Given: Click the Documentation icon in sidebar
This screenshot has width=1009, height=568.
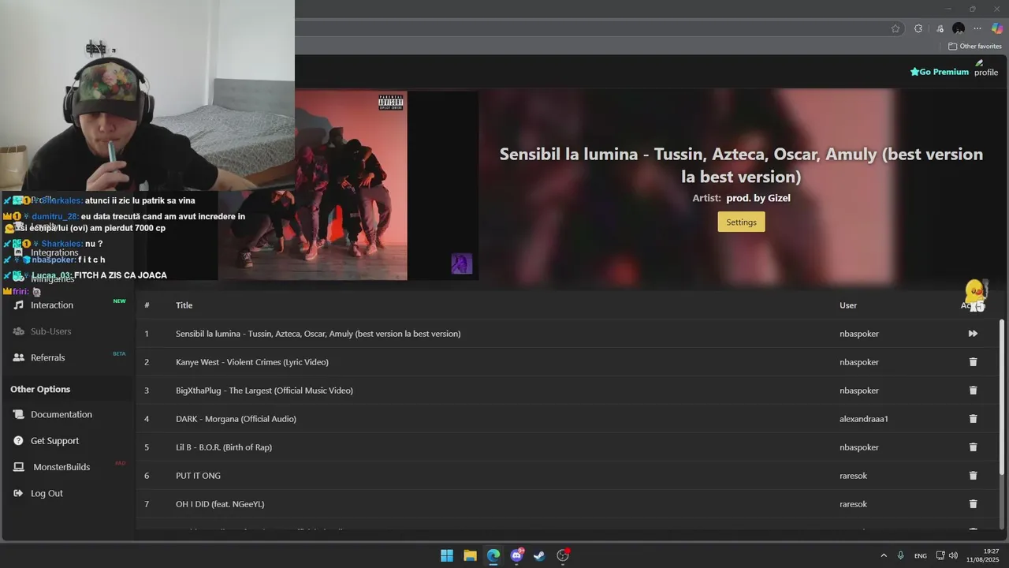Looking at the screenshot, I should tap(19, 414).
